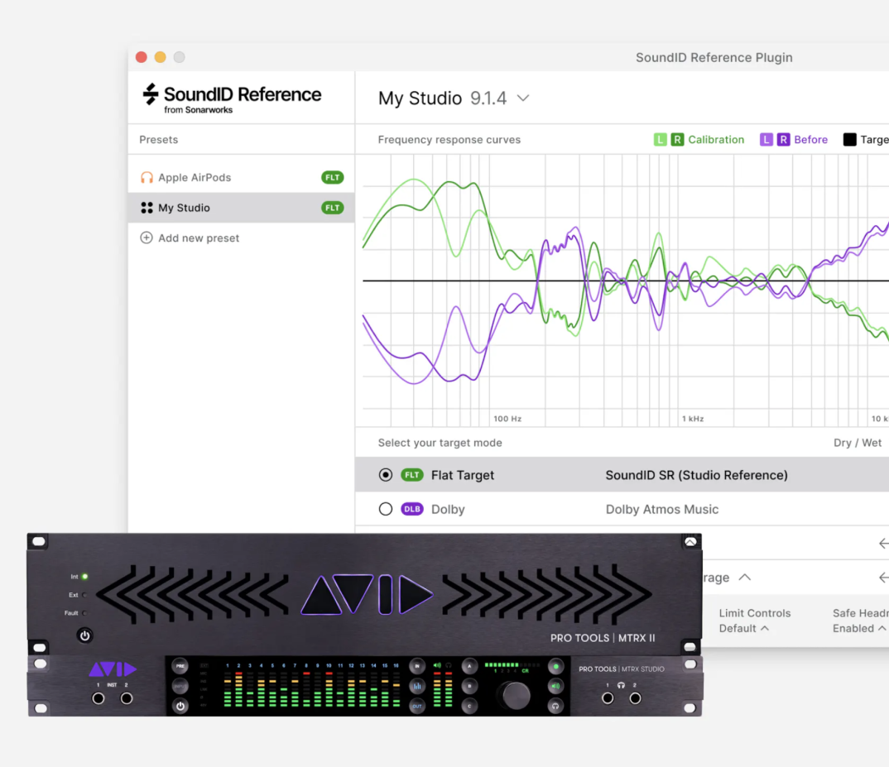Click the yellow minimize window button
Screen dimensions: 889x767
click(161, 57)
